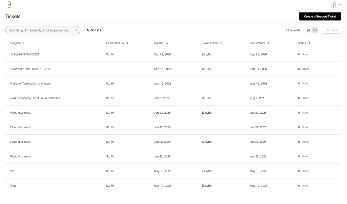This screenshot has height=204, width=347.
Task: Export the ticket records
Action: pos(332,30)
